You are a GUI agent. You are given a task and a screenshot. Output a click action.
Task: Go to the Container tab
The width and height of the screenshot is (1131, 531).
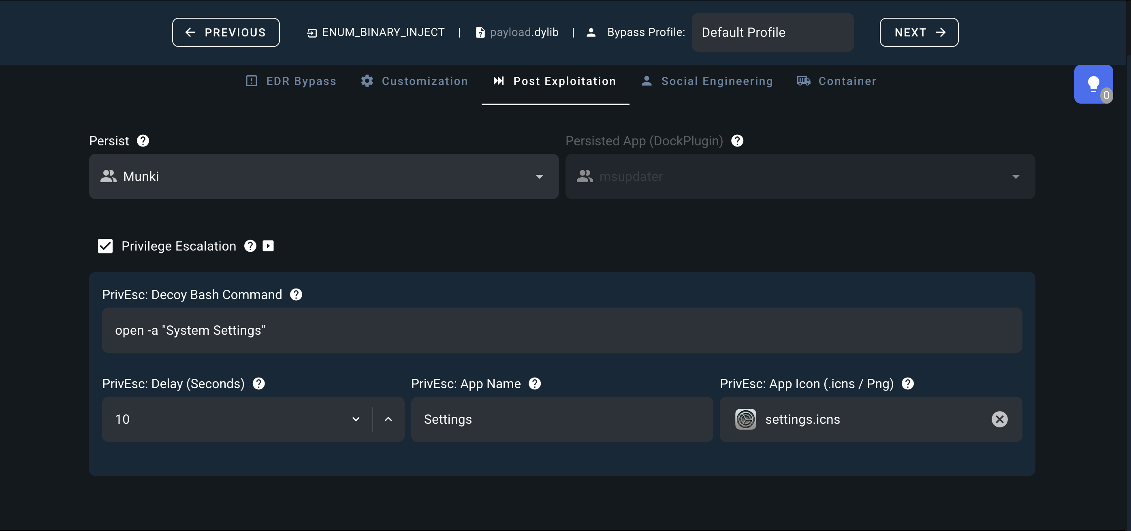coord(837,81)
